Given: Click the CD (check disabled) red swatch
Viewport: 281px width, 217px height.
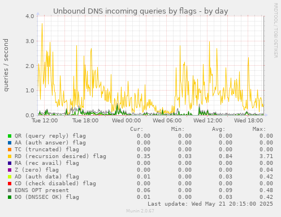Looking at the screenshot, I should click(x=10, y=184).
